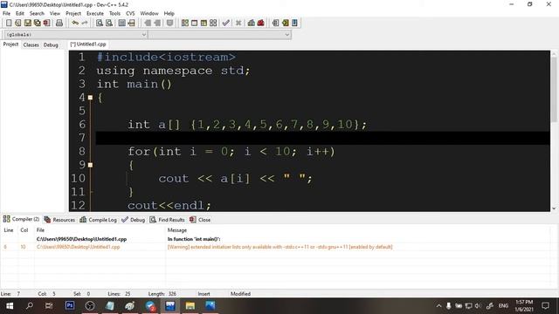Close the current file via toolbar icon

click(46, 24)
